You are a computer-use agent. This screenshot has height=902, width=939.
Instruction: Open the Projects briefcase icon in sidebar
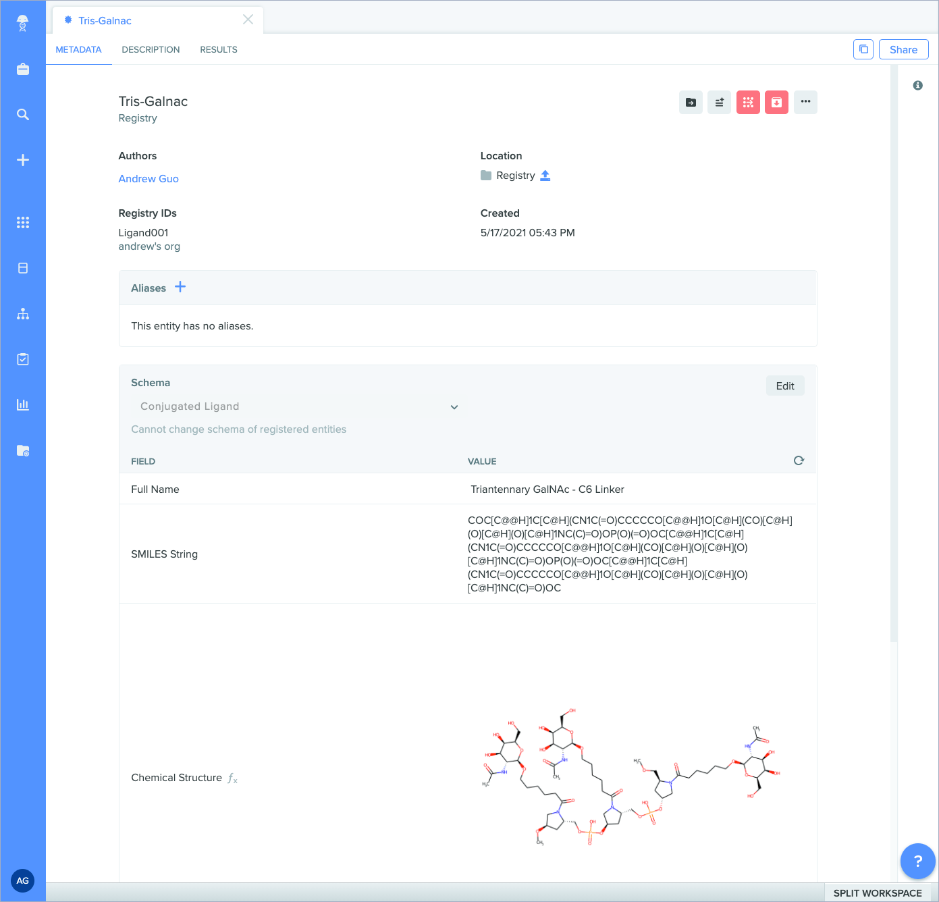(22, 69)
